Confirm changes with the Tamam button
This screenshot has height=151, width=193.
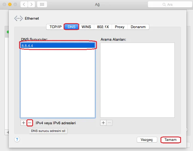[170, 140]
